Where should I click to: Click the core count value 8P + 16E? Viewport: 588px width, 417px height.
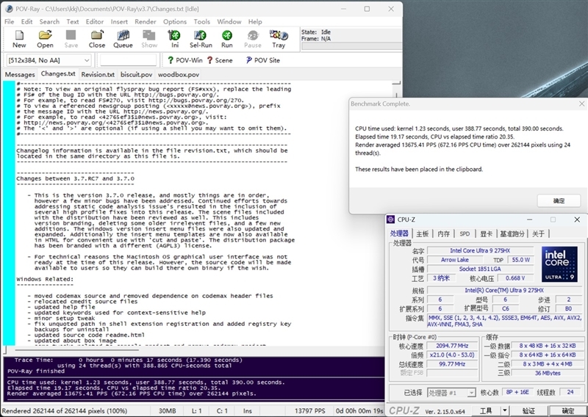pyautogui.click(x=517, y=392)
